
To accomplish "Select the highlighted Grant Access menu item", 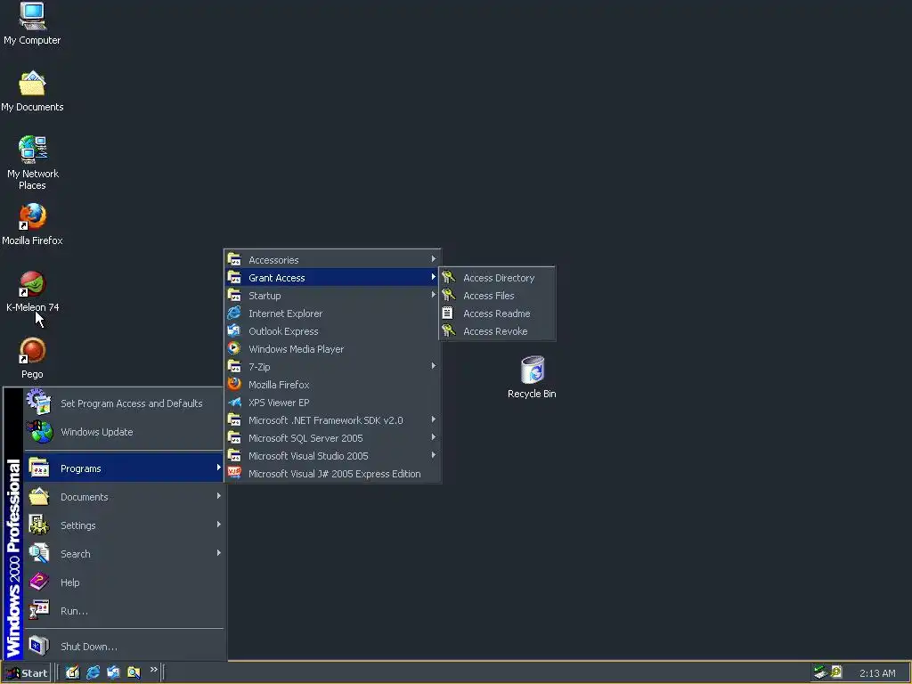I will (x=332, y=278).
